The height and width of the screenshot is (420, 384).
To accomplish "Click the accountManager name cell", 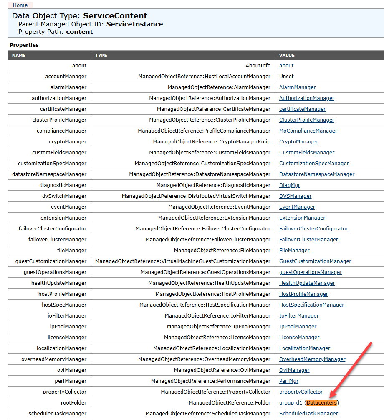I will 49,76.
